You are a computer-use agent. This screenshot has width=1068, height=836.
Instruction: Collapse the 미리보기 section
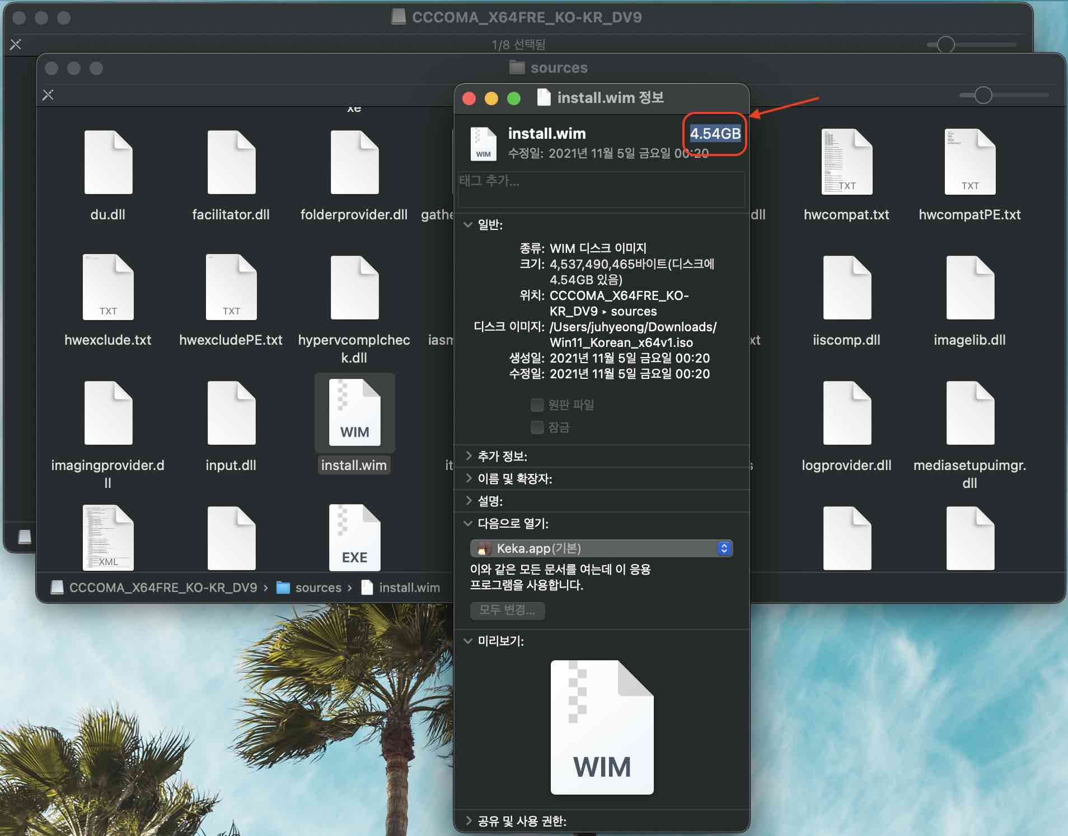[468, 641]
